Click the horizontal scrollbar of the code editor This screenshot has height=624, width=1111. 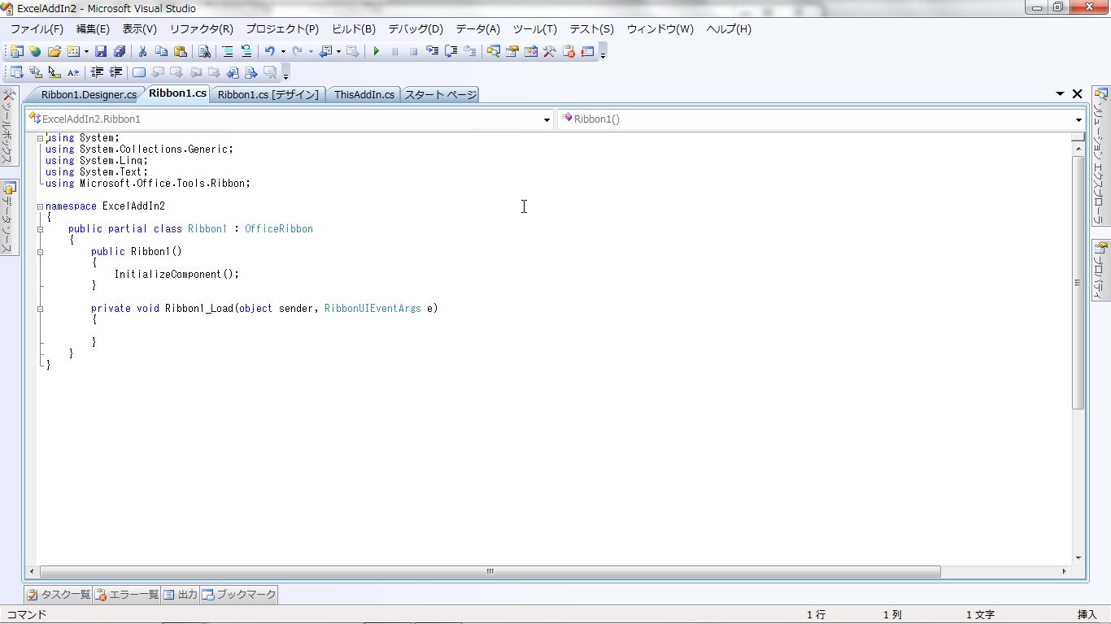(x=490, y=571)
